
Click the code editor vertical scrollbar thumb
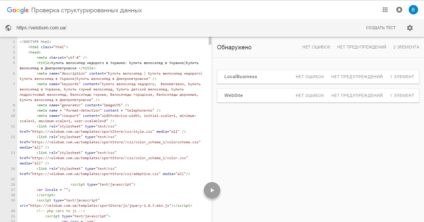click(x=210, y=41)
